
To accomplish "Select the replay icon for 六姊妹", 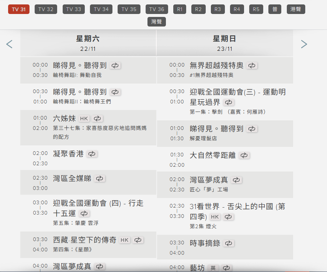I will (x=97, y=119).
